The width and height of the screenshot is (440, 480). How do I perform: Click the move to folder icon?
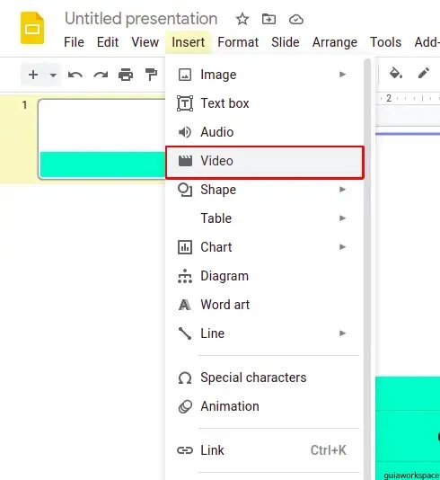[x=269, y=19]
